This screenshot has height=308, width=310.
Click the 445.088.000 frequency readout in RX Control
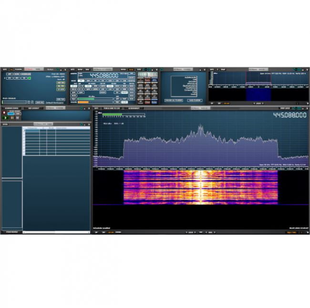pos(98,75)
